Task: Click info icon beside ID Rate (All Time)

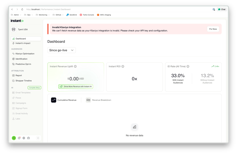Action: (188, 66)
